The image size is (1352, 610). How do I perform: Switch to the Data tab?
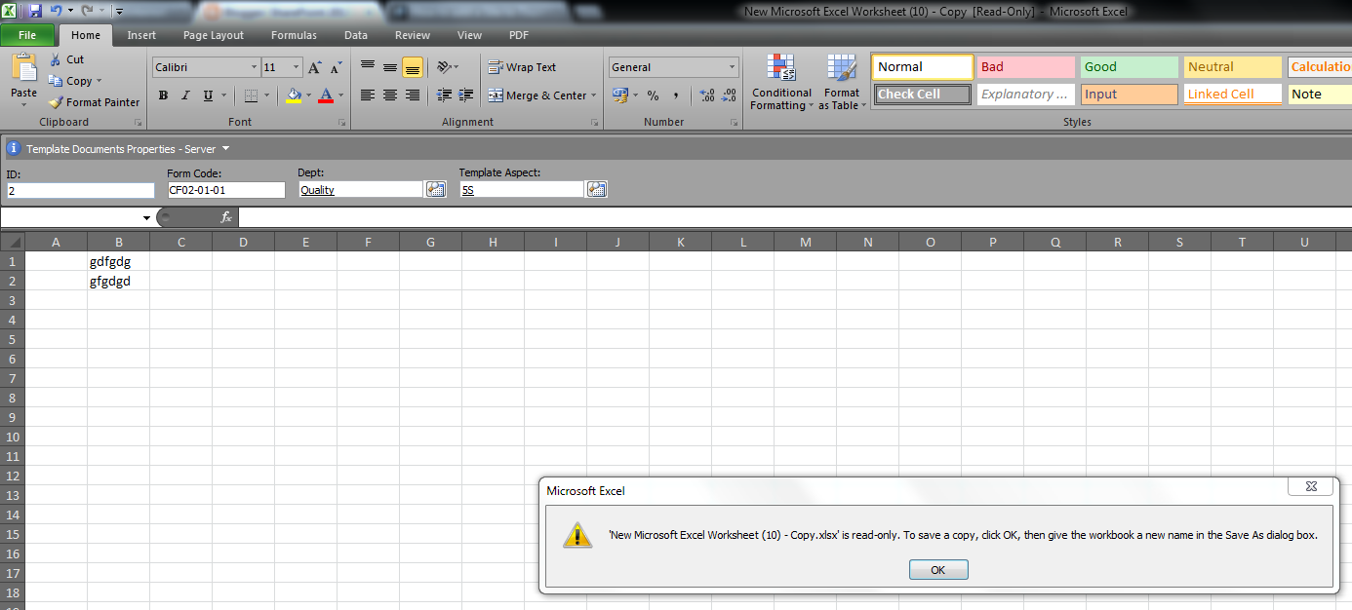356,35
